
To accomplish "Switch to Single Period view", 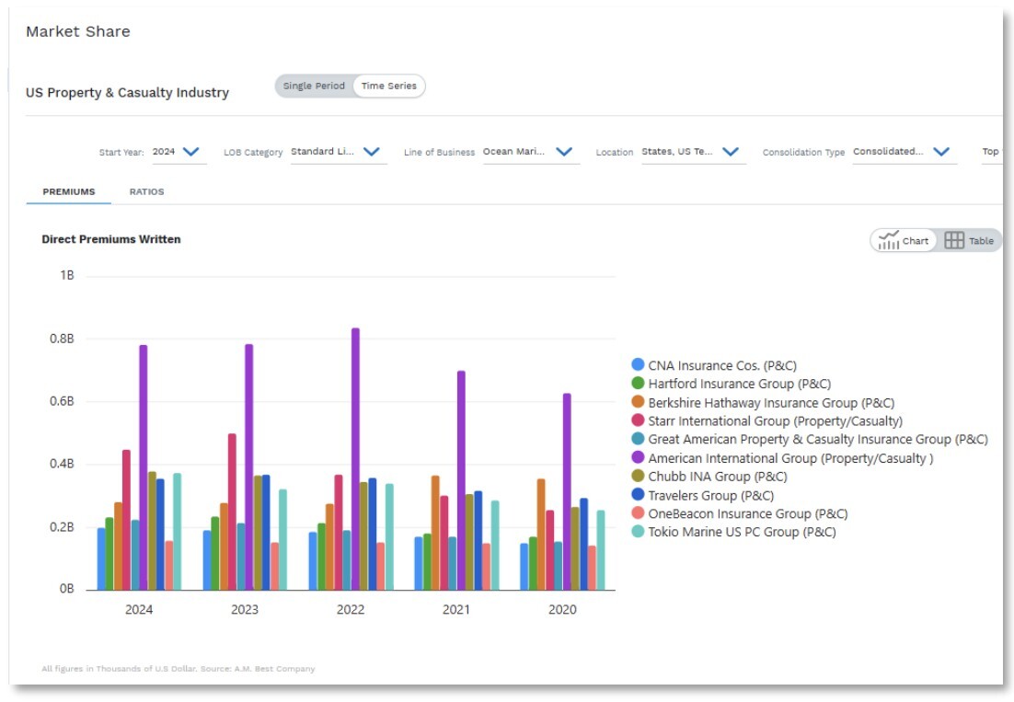I will coord(314,86).
